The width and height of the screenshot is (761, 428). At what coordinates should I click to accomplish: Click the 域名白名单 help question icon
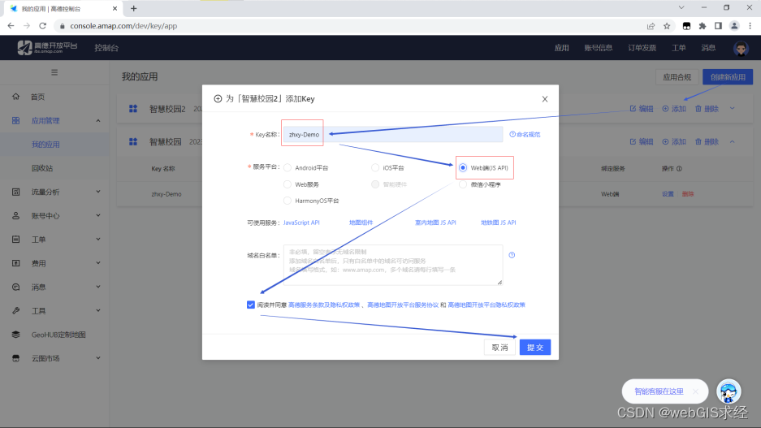pyautogui.click(x=512, y=255)
